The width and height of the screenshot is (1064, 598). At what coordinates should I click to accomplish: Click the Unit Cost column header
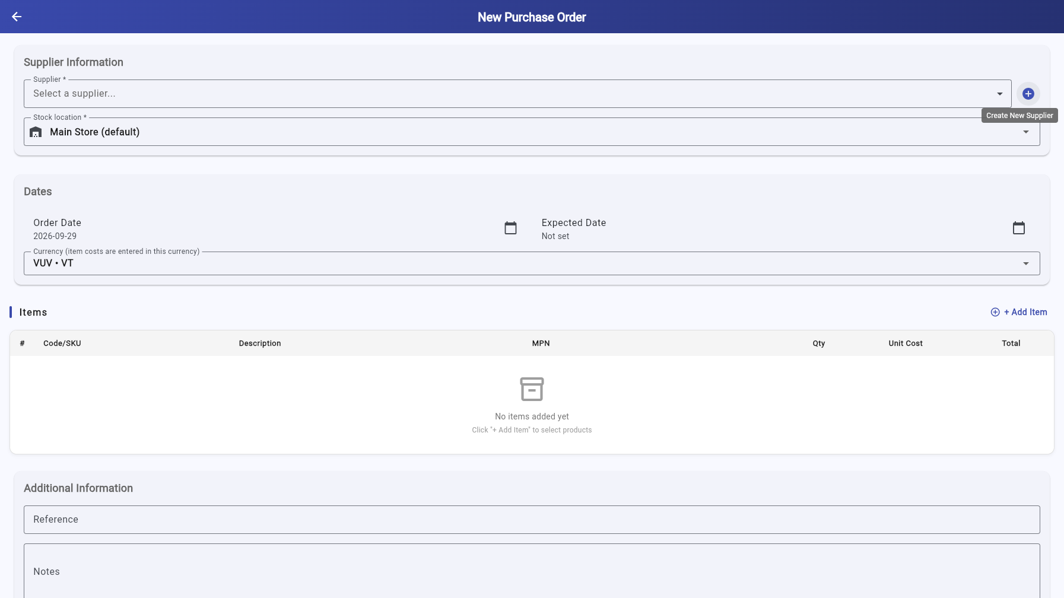906,343
